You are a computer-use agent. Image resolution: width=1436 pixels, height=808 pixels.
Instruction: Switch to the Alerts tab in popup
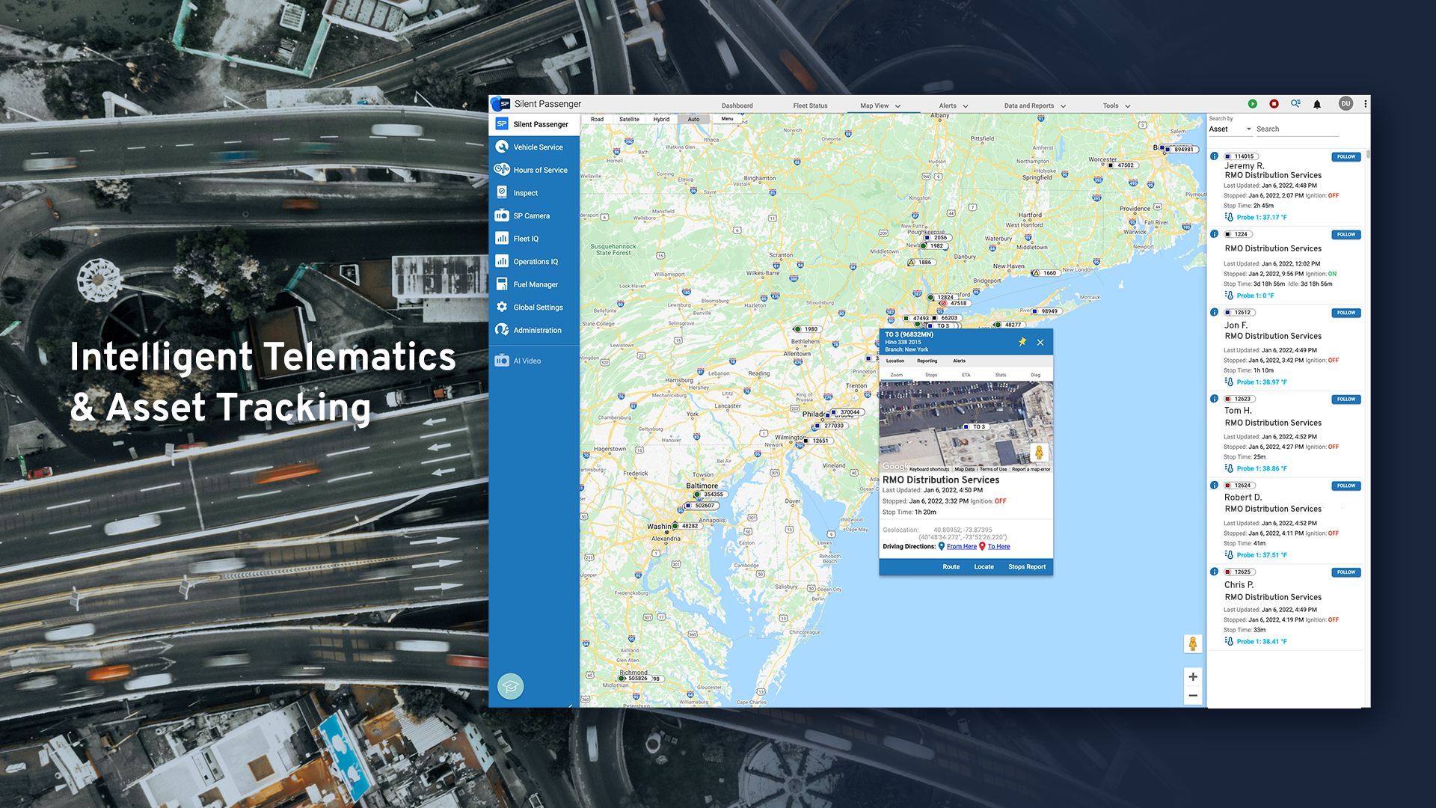click(960, 360)
